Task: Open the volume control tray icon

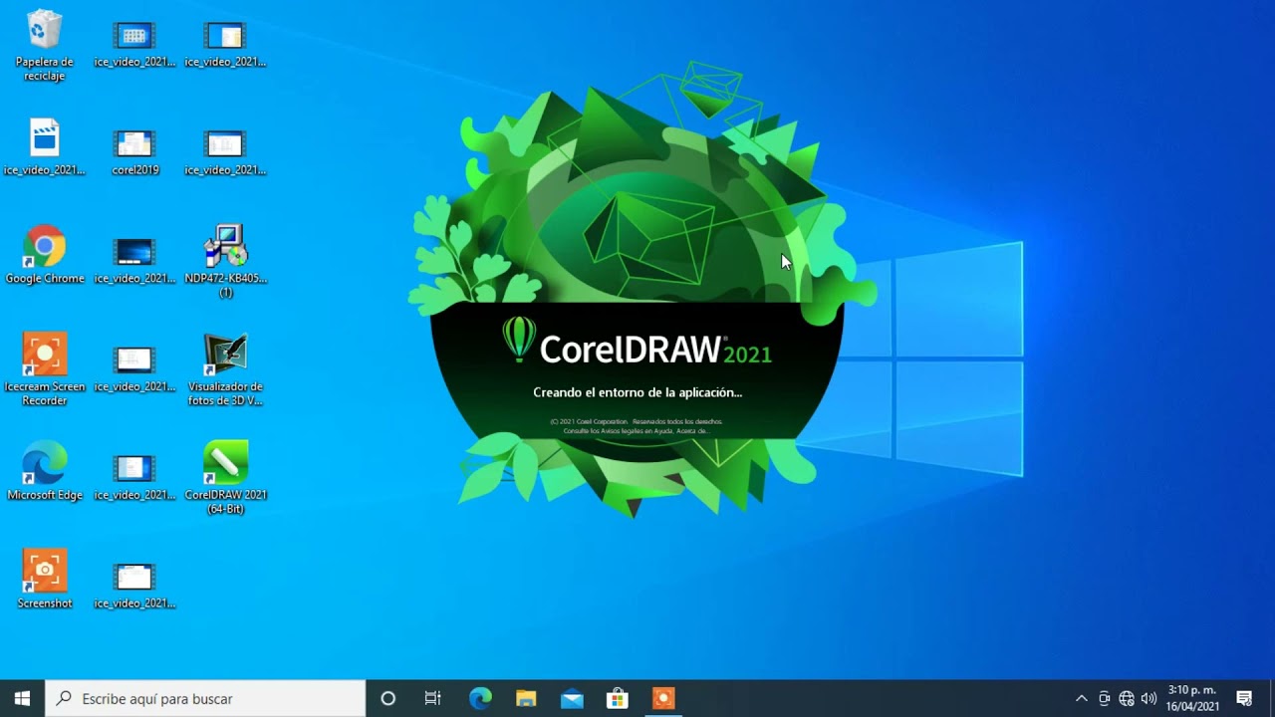Action: coord(1148,698)
